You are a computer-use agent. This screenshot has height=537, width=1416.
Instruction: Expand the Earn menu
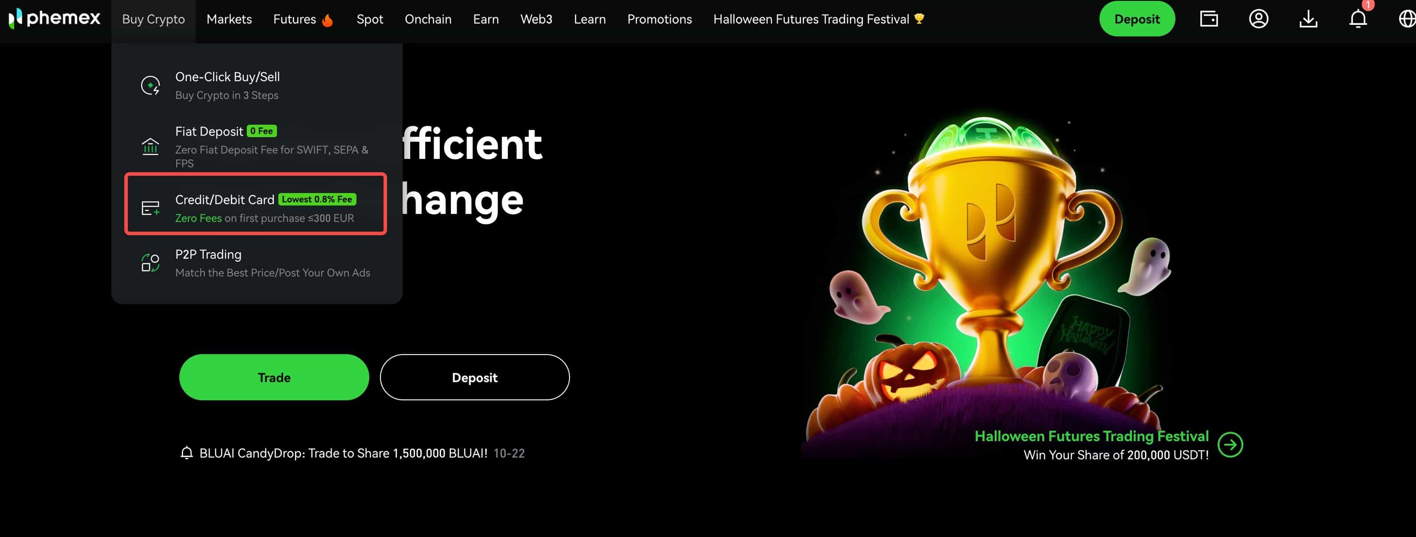486,20
